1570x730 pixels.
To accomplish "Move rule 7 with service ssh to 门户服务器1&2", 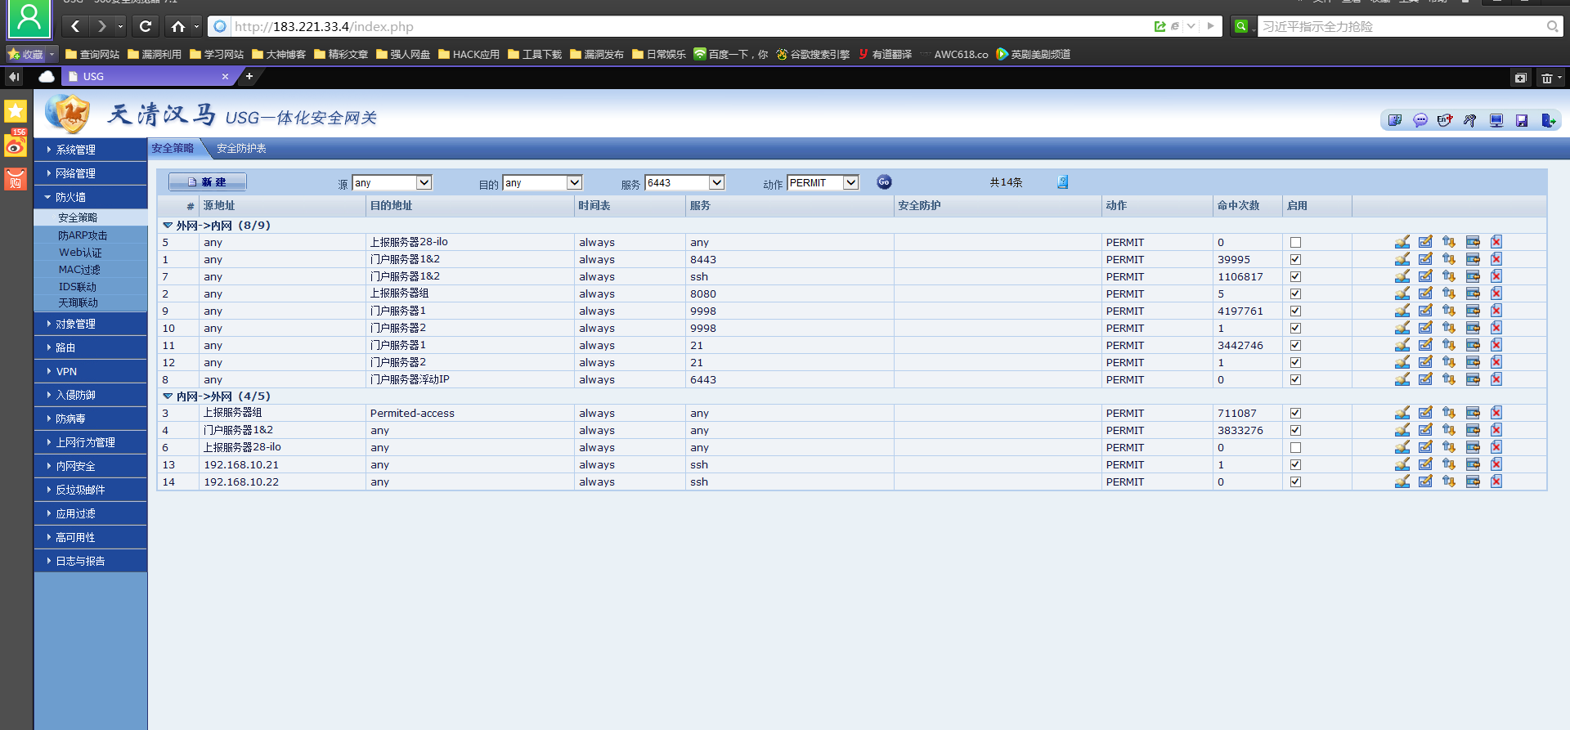I will pyautogui.click(x=1449, y=276).
